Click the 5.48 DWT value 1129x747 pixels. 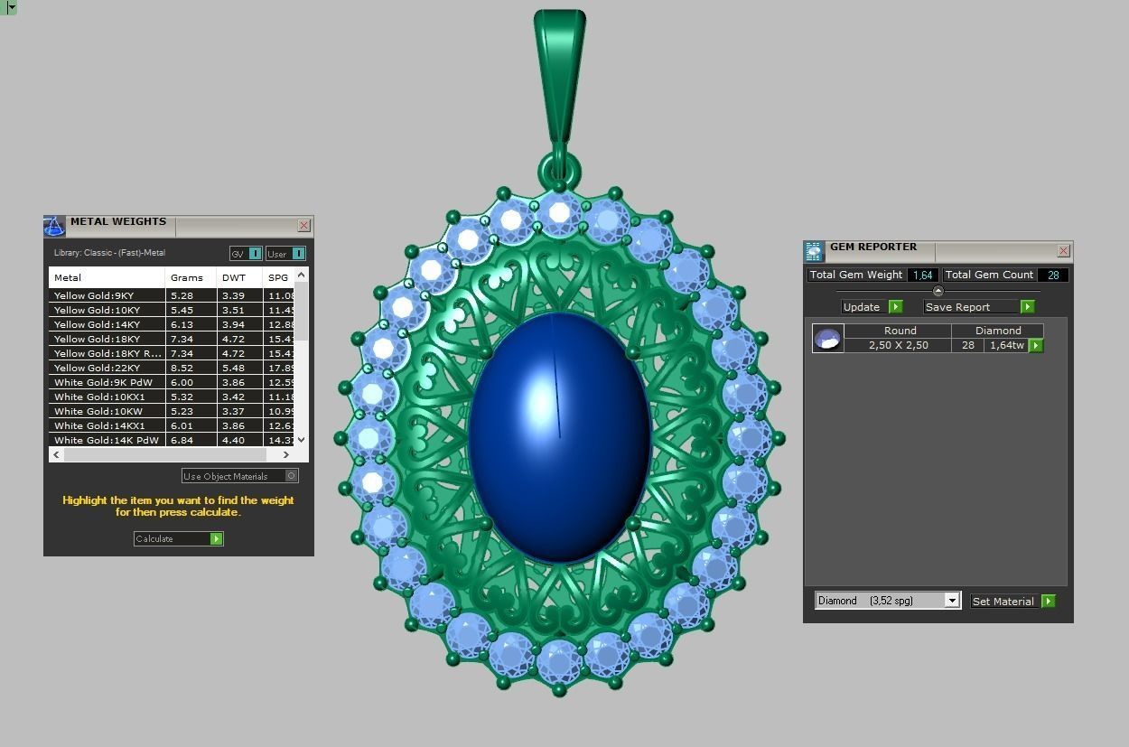pos(233,368)
